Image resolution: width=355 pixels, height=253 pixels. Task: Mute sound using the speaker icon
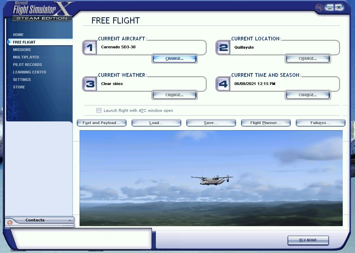point(319,8)
